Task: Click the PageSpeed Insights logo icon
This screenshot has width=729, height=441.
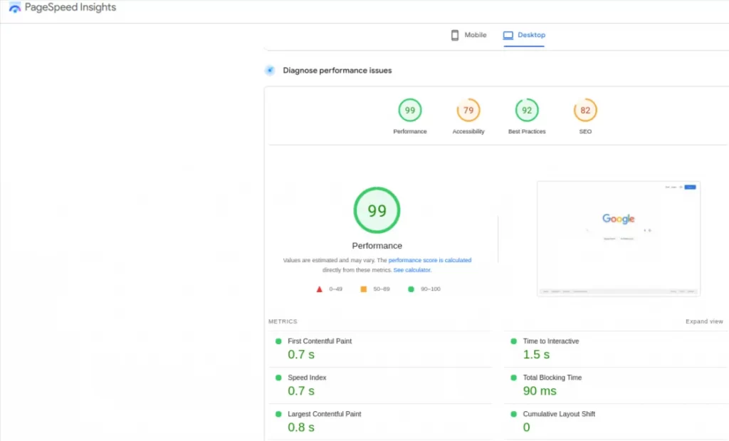Action: pos(14,7)
